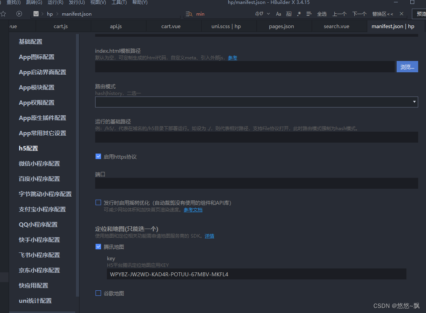Click the run/play icon on toolbar
426x313 pixels.
point(19,14)
